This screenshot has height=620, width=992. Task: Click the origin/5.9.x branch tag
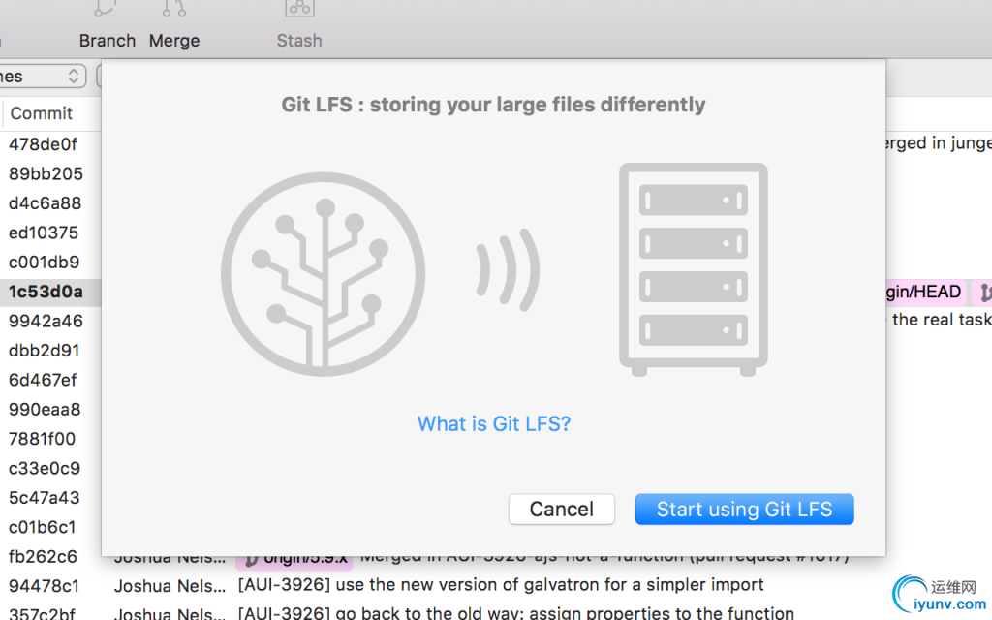[294, 558]
